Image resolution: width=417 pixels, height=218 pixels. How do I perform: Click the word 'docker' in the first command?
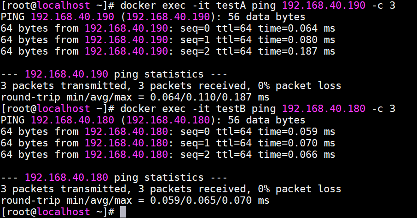pyautogui.click(x=138, y=6)
